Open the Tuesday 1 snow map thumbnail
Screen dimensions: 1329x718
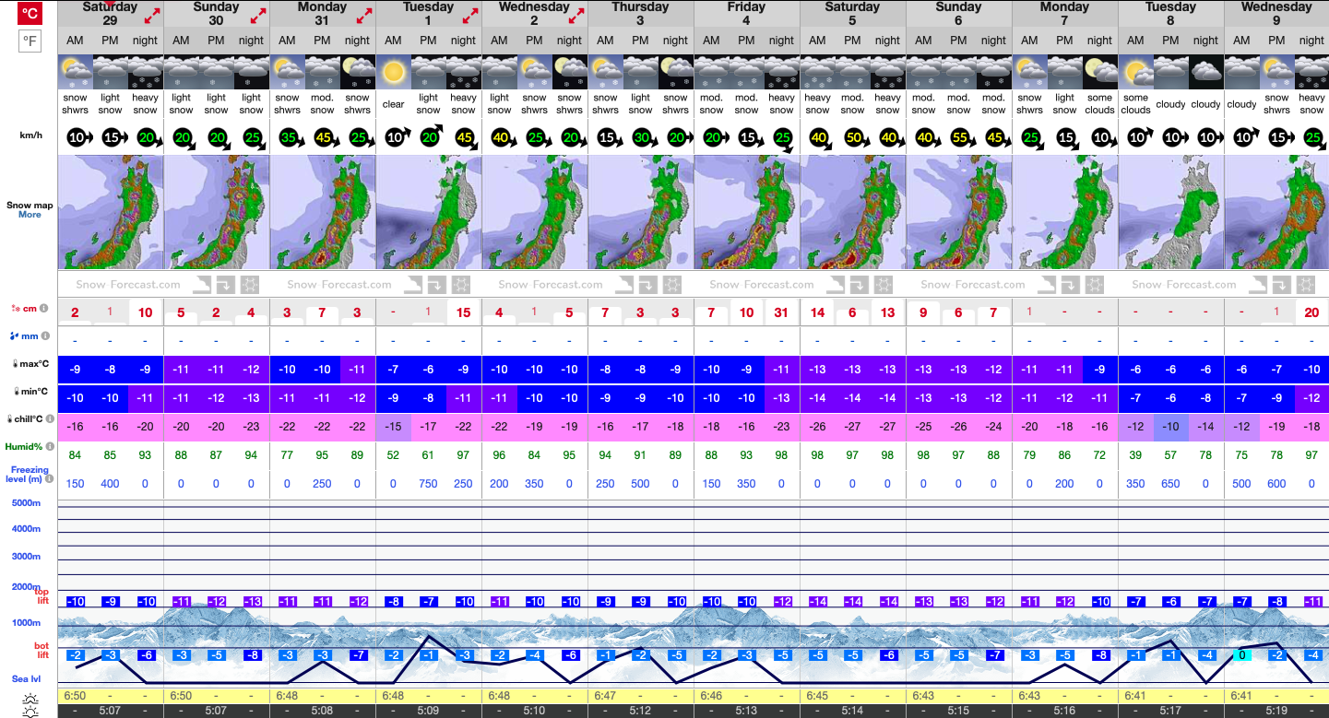429,212
